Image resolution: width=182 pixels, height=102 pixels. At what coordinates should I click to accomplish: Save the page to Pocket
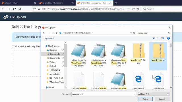tap(133, 9)
